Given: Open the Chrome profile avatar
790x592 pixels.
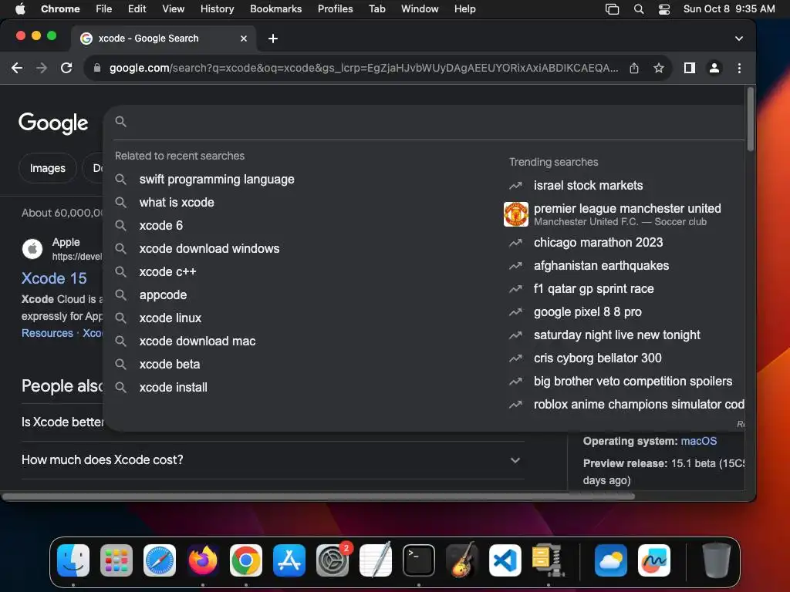Looking at the screenshot, I should (714, 68).
